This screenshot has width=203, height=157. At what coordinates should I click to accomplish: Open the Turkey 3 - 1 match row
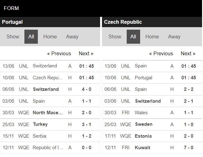(x=50, y=125)
